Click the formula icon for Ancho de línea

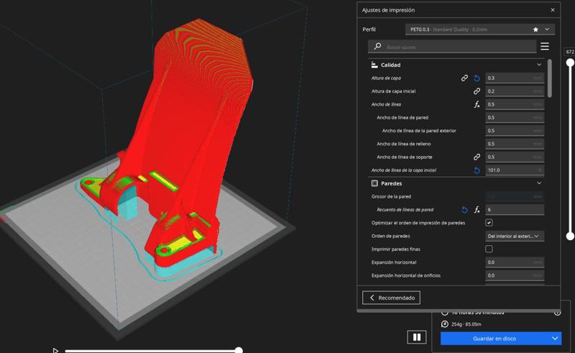coord(477,104)
